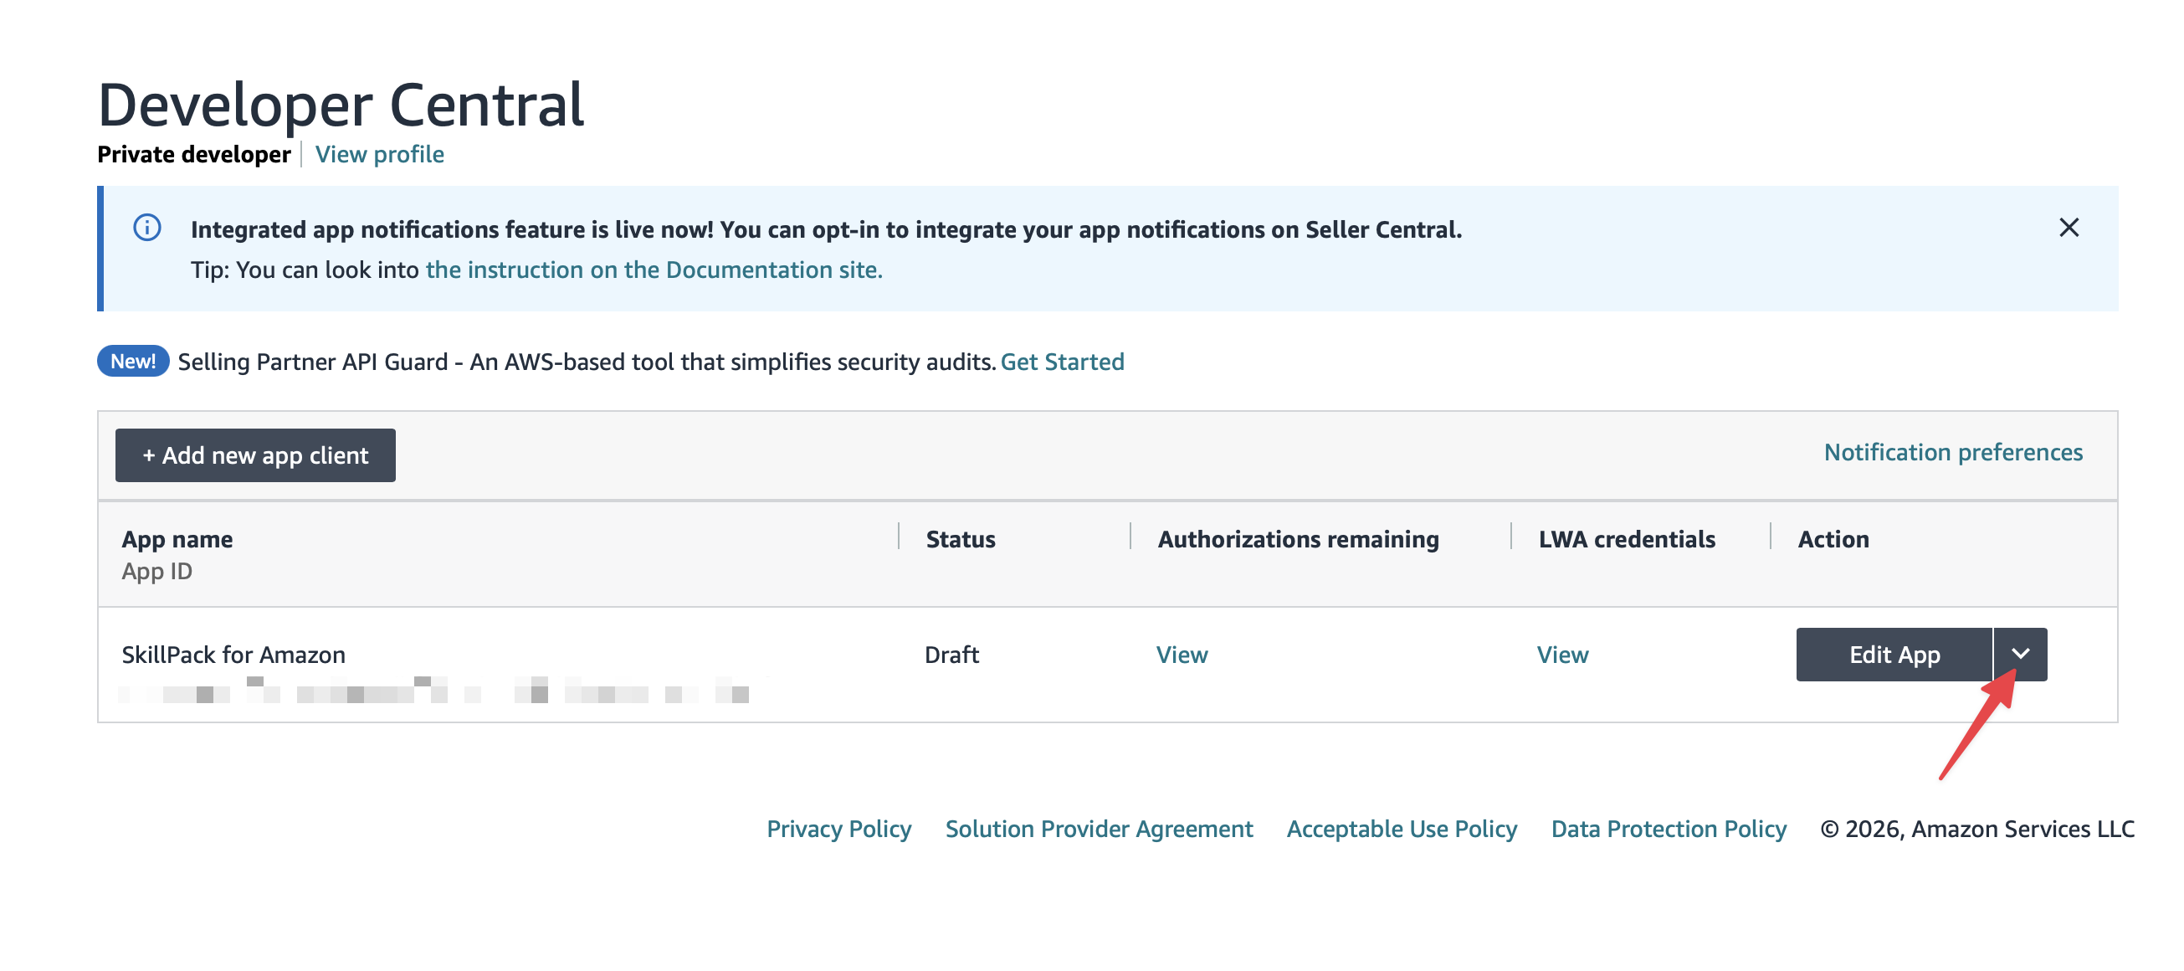Screen dimensions: 2184x971
Task: Expand the dropdown arrow next to Edit App
Action: click(x=2020, y=654)
